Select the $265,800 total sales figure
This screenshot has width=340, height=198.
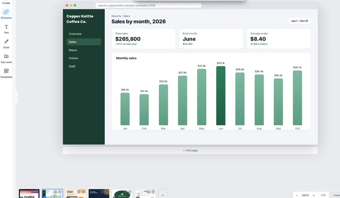click(x=128, y=39)
